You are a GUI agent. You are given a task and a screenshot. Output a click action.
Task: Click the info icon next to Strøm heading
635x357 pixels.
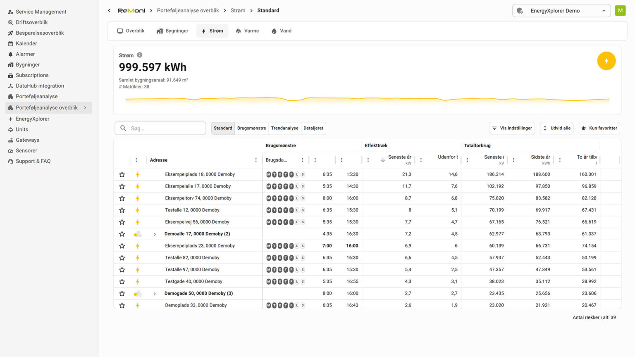[140, 55]
